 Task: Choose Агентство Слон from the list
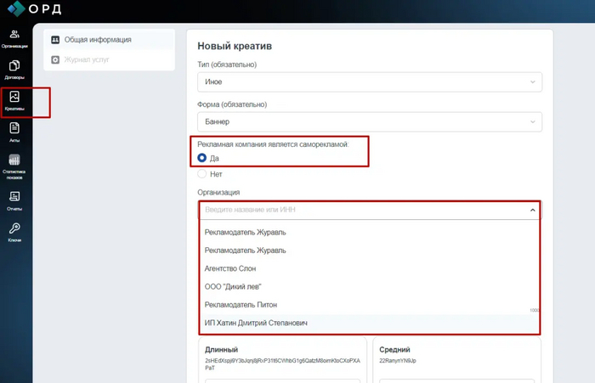coord(231,268)
